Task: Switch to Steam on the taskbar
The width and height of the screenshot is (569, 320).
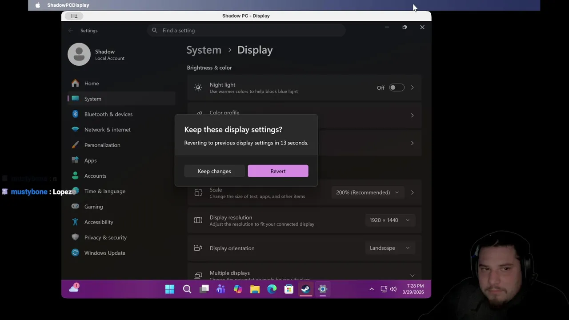Action: [306, 289]
